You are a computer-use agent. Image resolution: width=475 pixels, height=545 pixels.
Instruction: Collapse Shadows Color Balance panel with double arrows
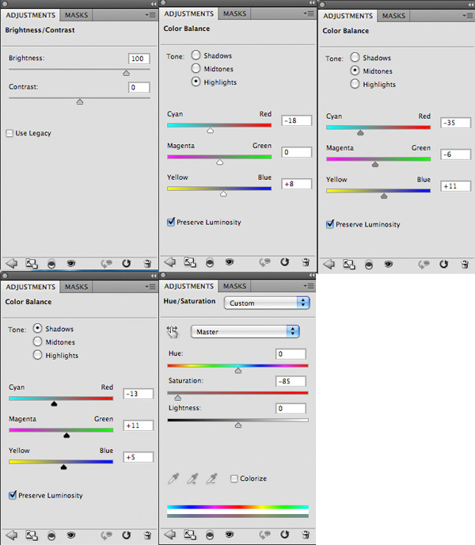point(154,276)
